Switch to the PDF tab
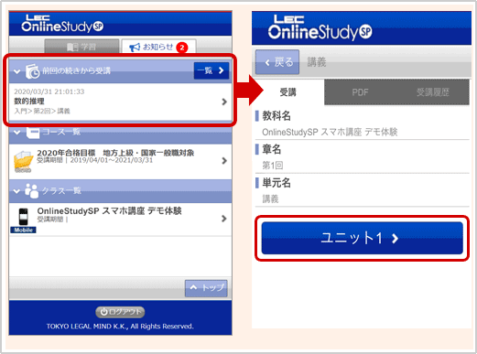Screen dimensions: 477x354 (x=360, y=92)
